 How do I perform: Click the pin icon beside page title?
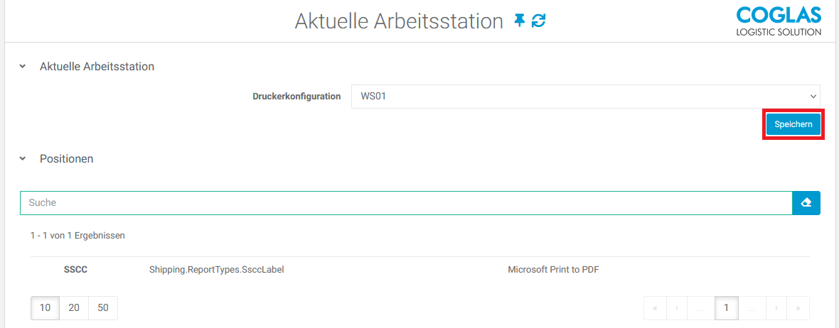(x=520, y=21)
